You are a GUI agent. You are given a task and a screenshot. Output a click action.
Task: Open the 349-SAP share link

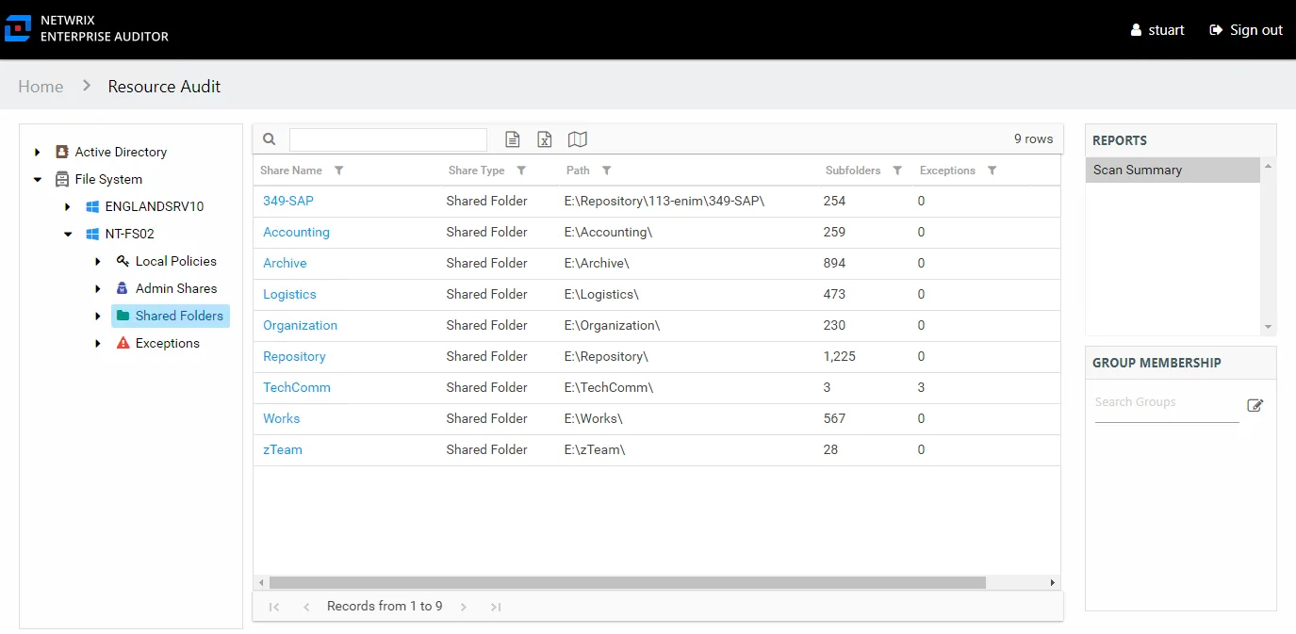[x=288, y=201]
